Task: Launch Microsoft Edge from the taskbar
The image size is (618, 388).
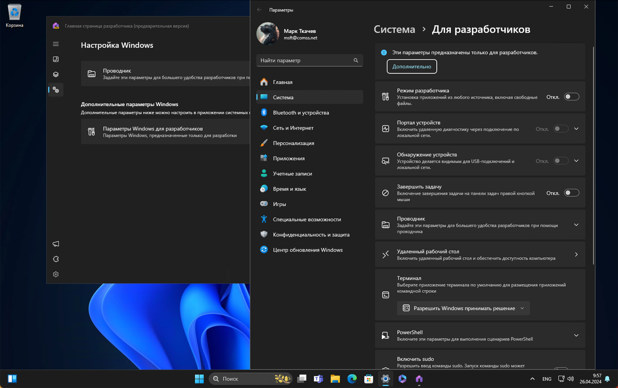Action: pos(352,379)
